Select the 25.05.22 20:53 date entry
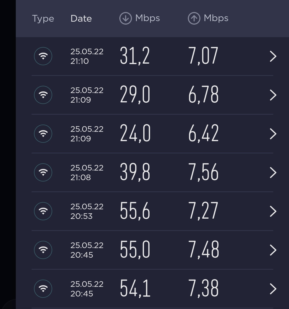This screenshot has height=309, width=289. (87, 211)
